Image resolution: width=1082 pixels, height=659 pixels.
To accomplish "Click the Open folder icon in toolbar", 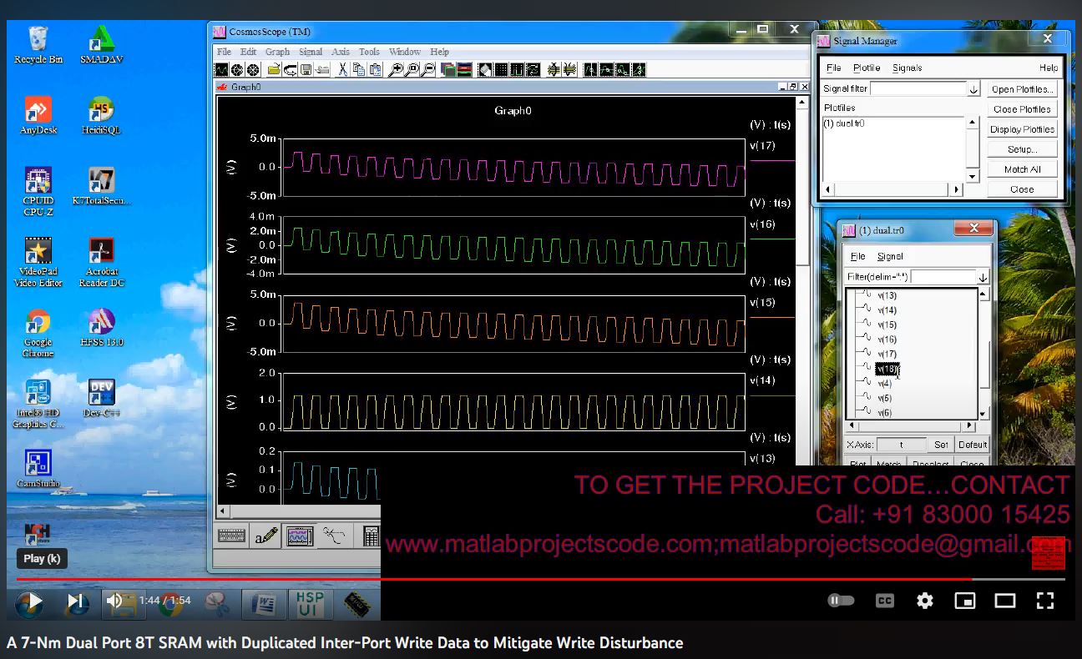I will tap(274, 70).
